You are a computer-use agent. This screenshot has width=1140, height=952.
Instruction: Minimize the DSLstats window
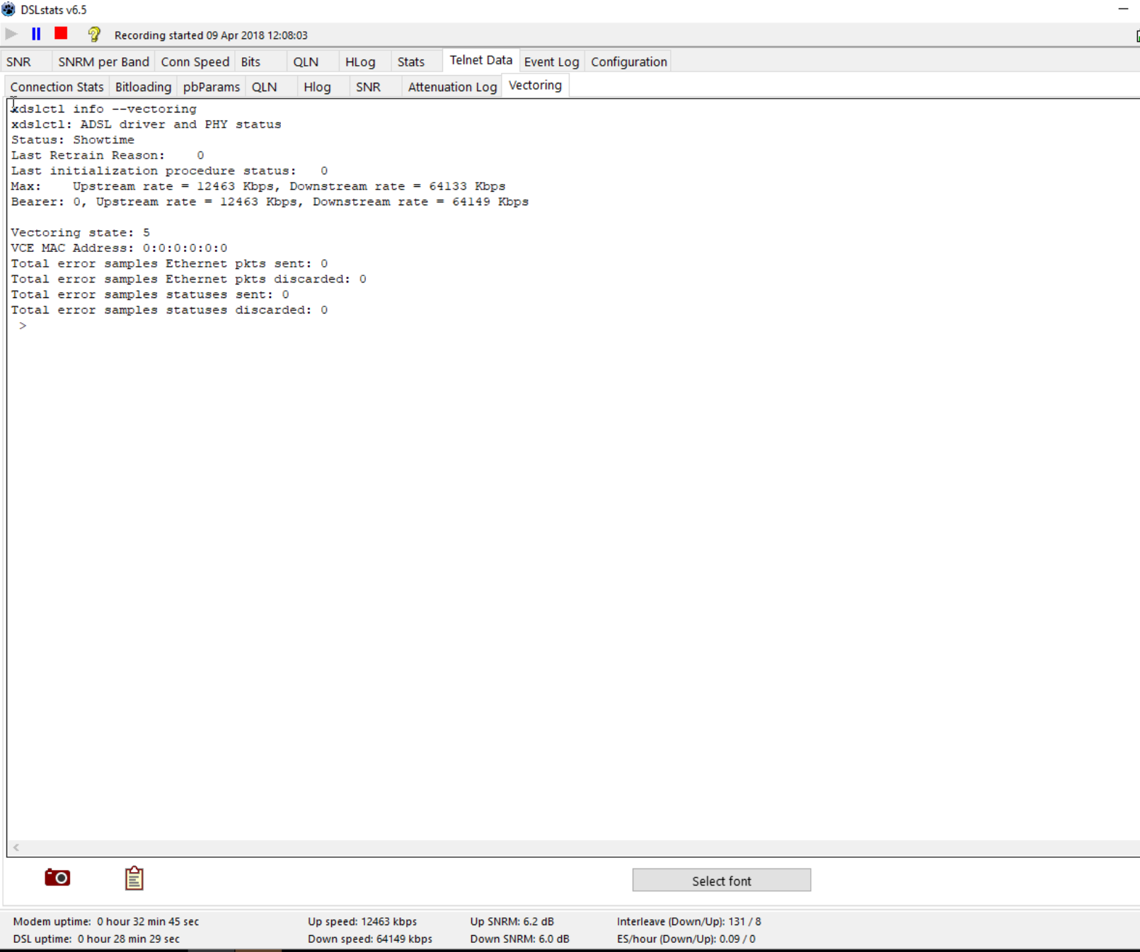pyautogui.click(x=1123, y=9)
